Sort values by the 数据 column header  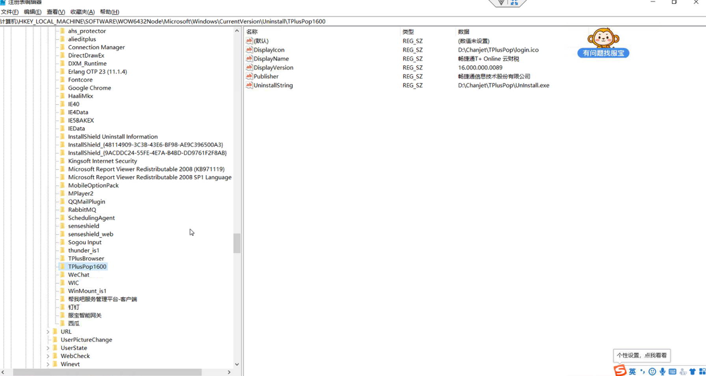[x=464, y=31]
